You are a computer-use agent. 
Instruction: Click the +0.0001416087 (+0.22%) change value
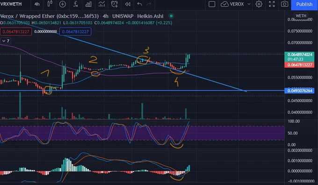point(149,23)
